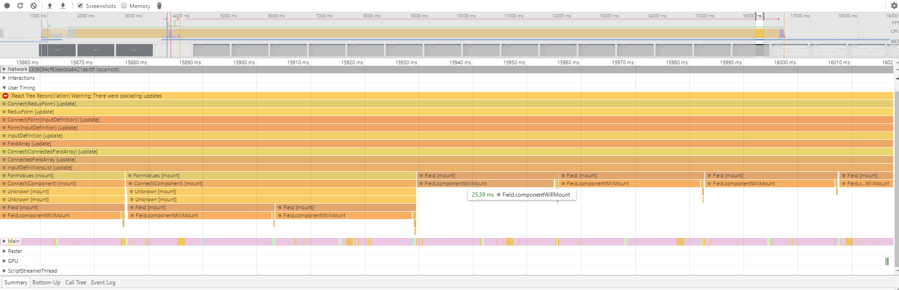Switch to the Bottom-Up tab
Viewport: 899px width, 290px height.
47,282
